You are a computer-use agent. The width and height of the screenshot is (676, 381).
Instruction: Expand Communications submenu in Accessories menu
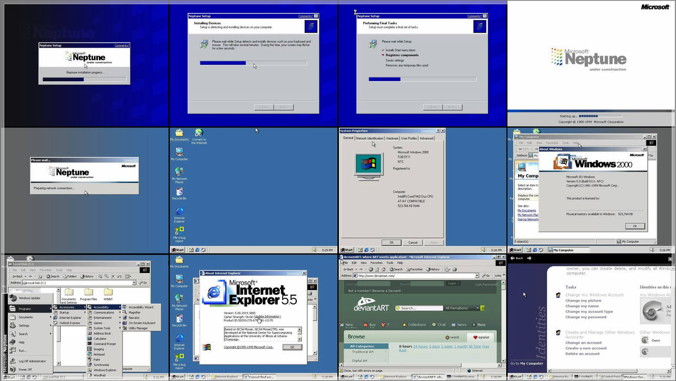tap(104, 312)
